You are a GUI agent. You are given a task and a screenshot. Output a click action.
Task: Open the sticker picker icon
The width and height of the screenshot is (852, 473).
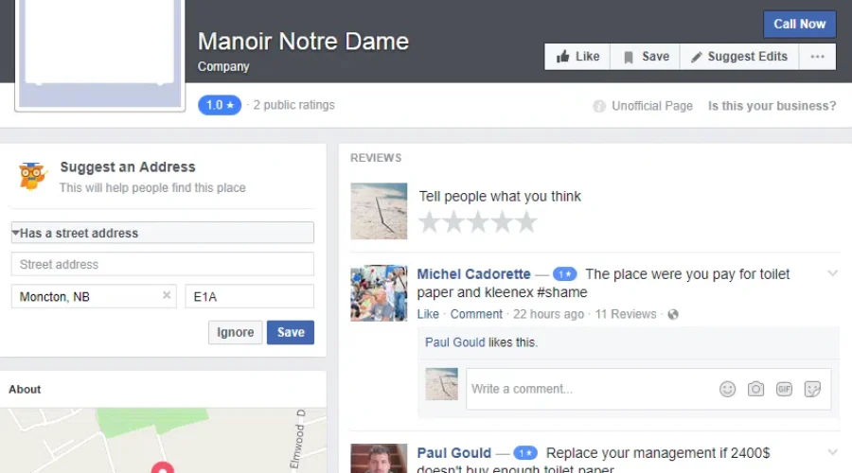(x=812, y=389)
